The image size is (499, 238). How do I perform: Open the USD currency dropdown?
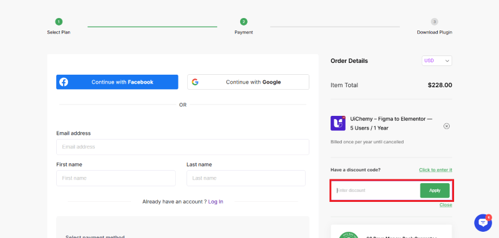point(437,60)
